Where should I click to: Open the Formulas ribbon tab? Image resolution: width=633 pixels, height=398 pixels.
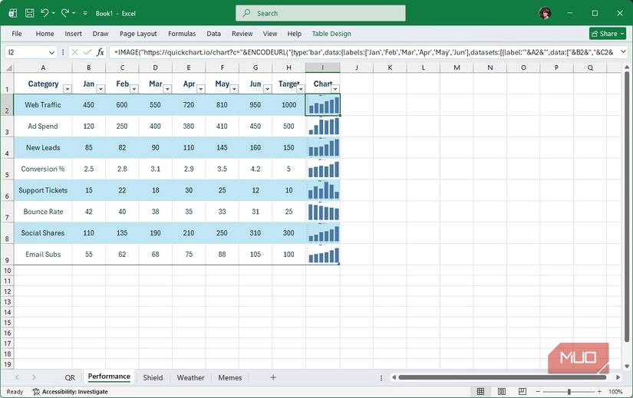click(x=182, y=34)
